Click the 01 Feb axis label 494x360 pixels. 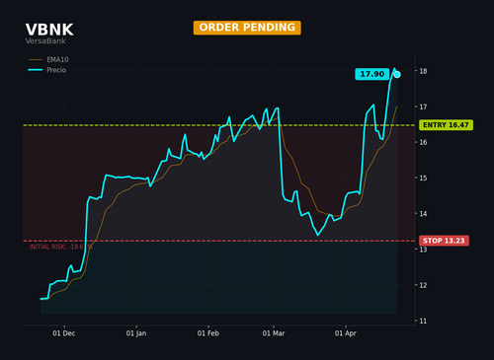click(208, 333)
